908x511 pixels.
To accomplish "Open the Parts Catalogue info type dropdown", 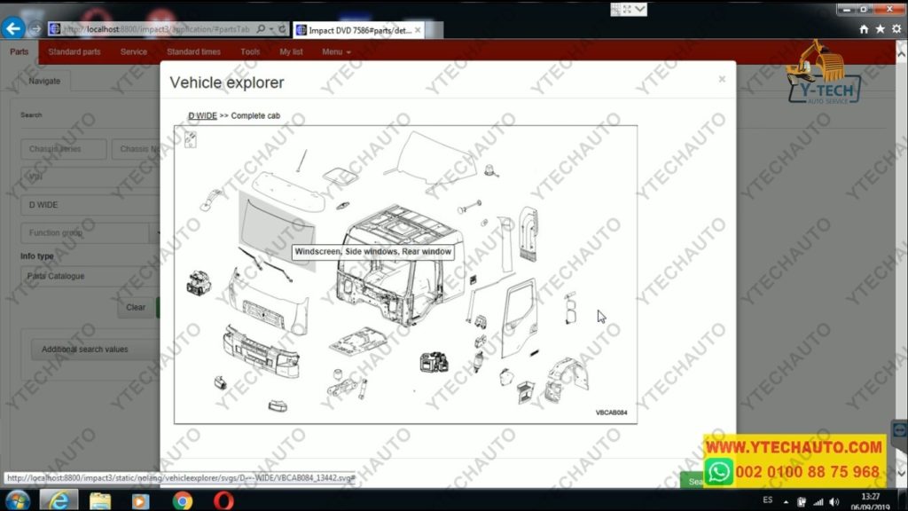I will coord(90,276).
